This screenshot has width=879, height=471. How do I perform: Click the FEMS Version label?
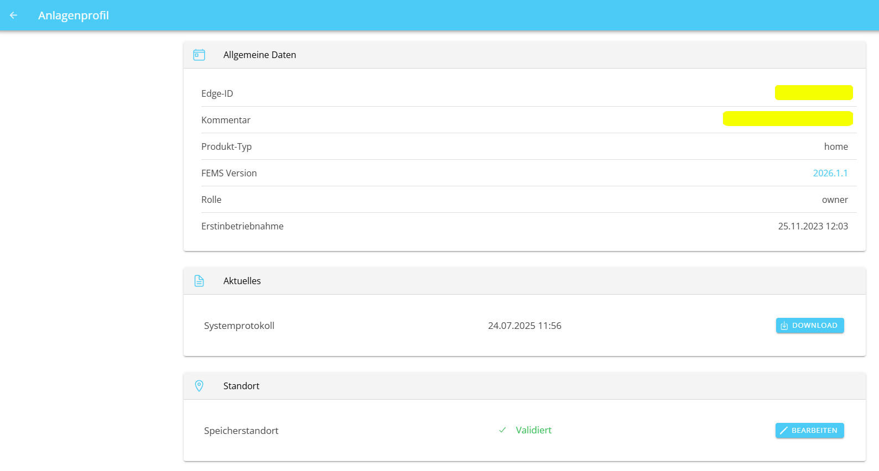pos(229,173)
